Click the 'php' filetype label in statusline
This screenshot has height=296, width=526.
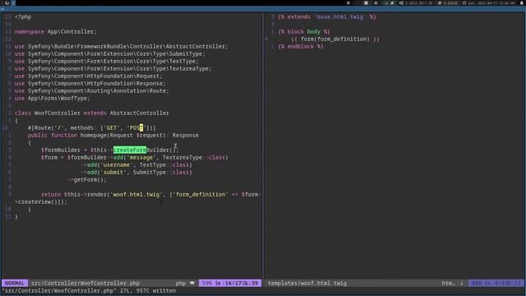[x=181, y=283]
